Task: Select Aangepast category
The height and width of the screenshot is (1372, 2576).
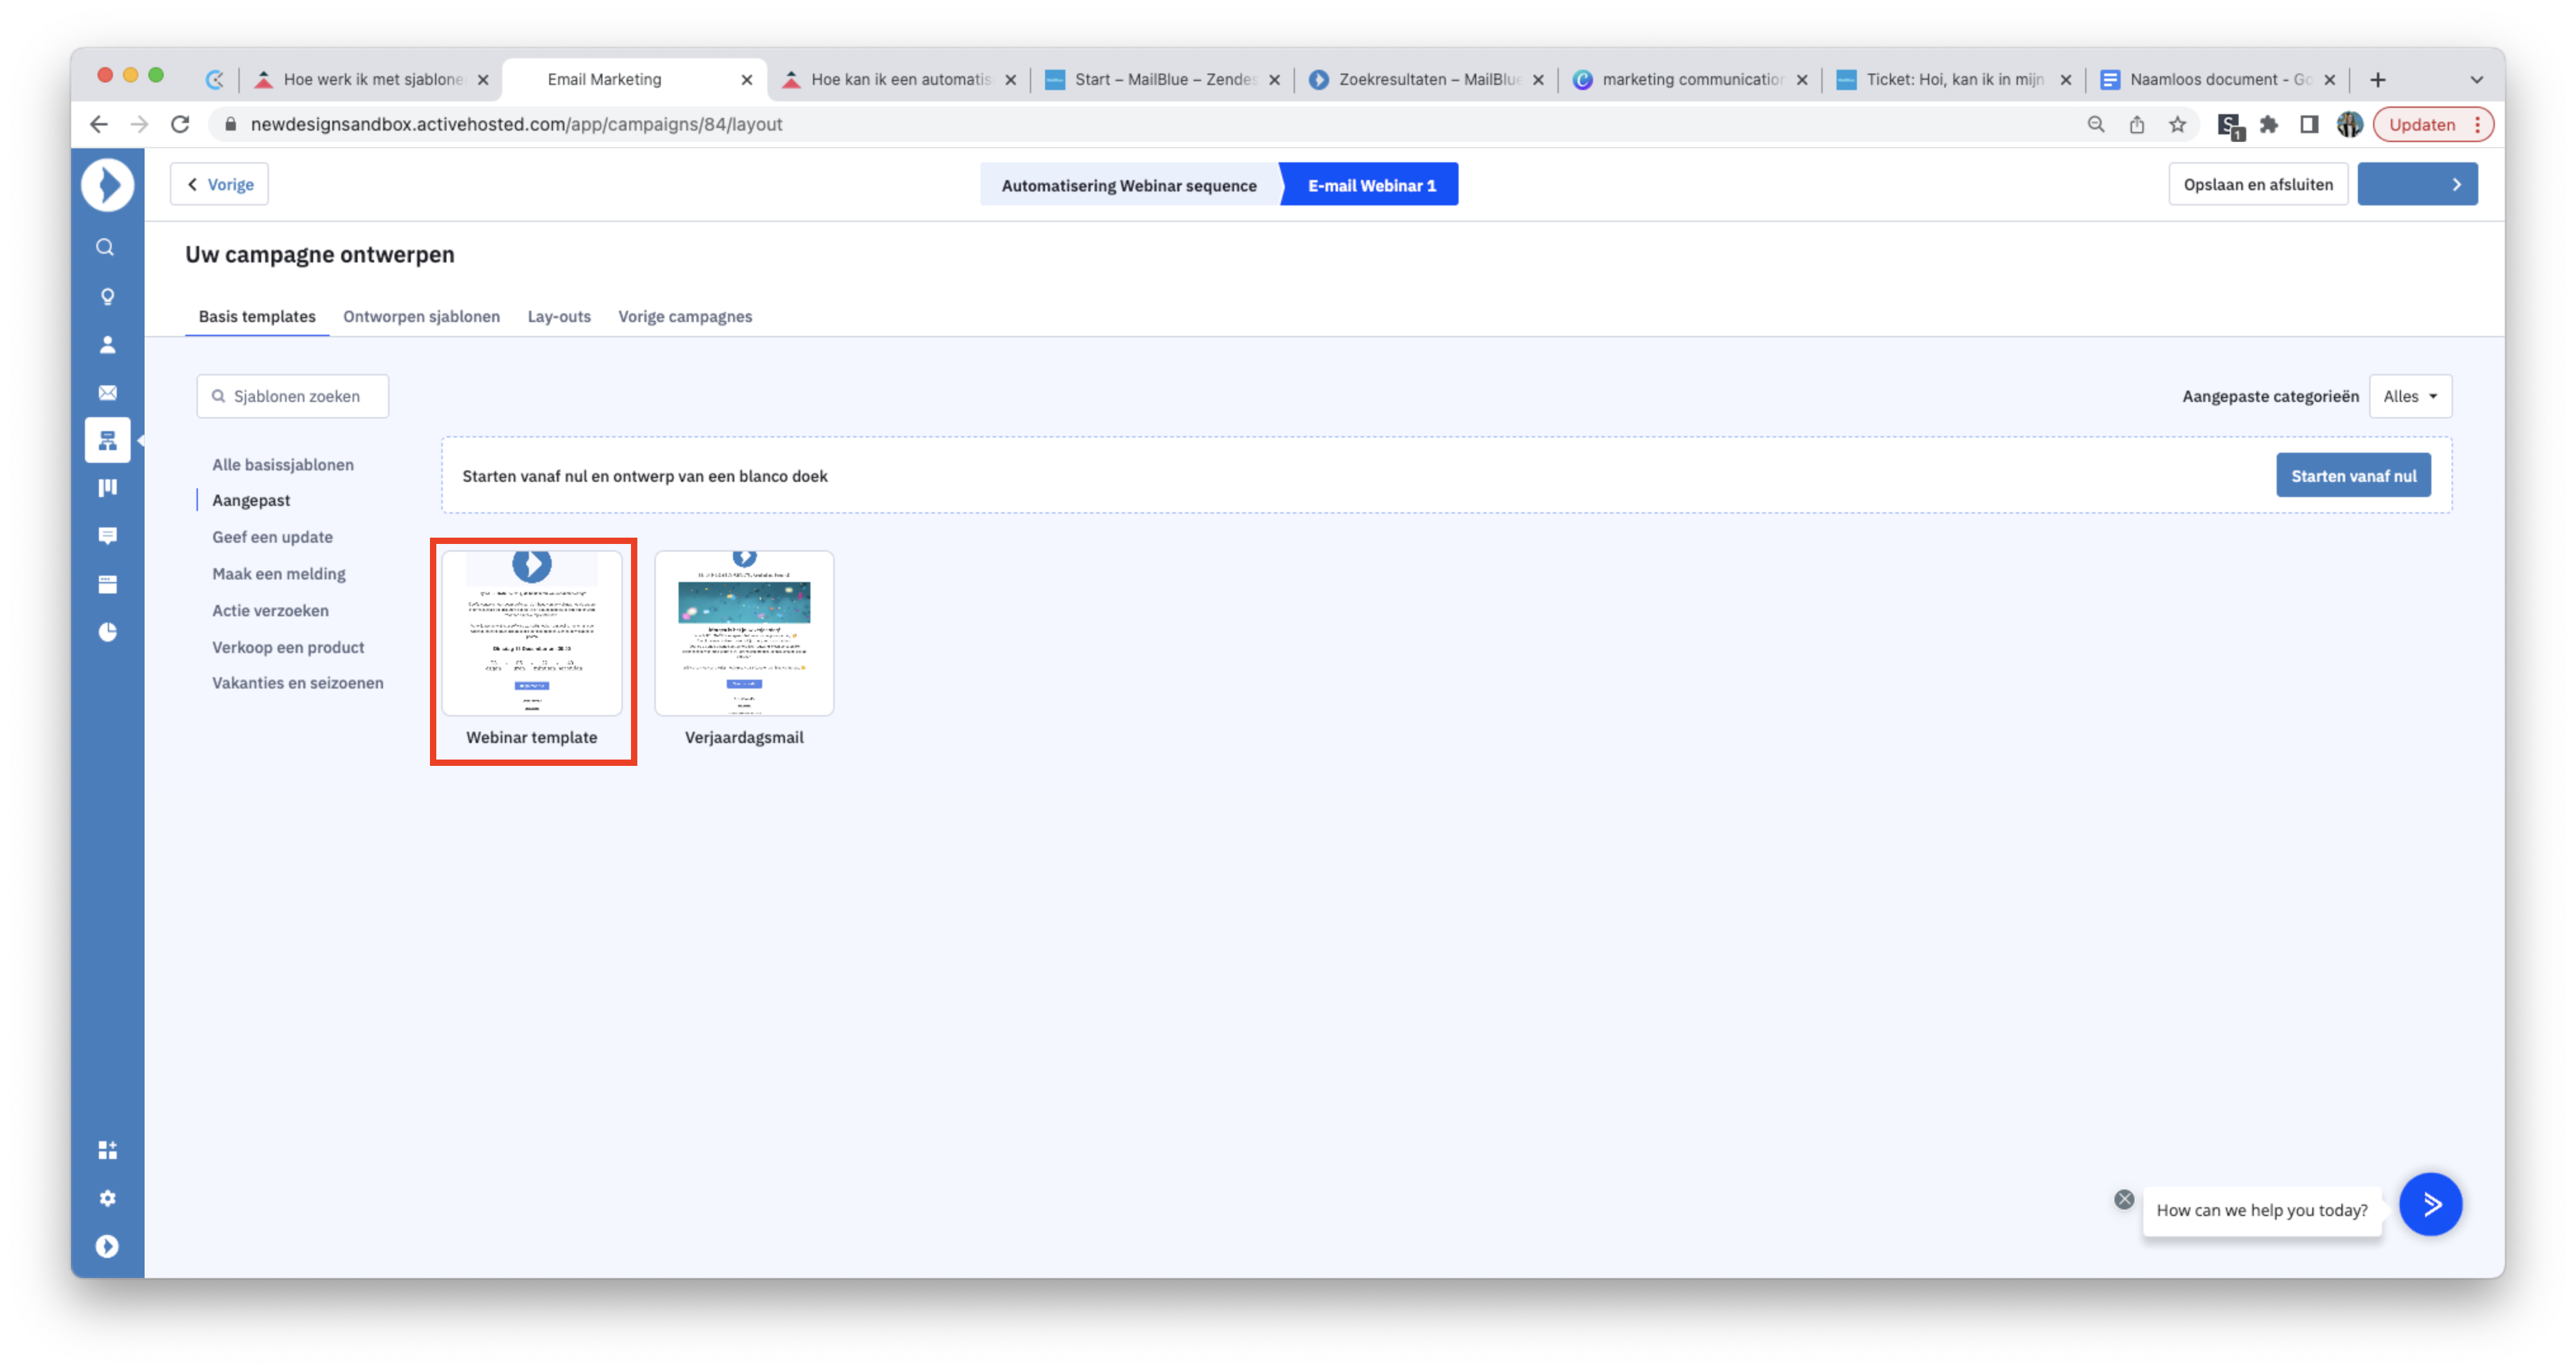Action: [251, 500]
